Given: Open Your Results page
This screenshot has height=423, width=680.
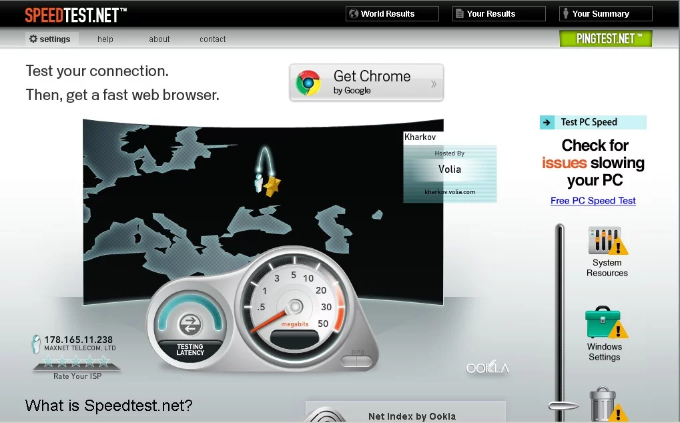Looking at the screenshot, I should click(x=498, y=13).
